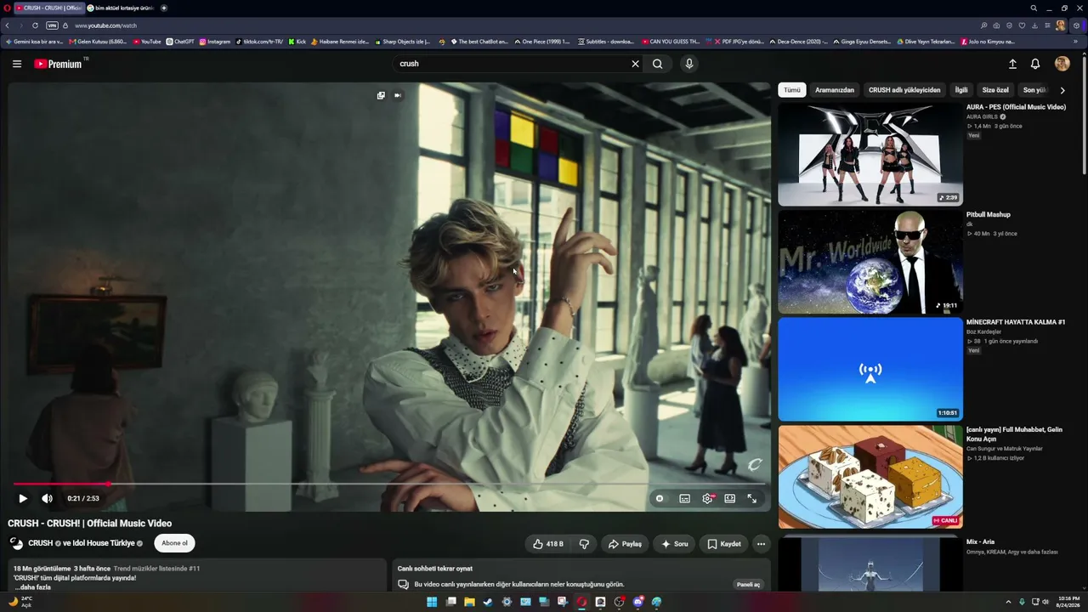
Task: Start voice search with the microphone
Action: click(689, 64)
